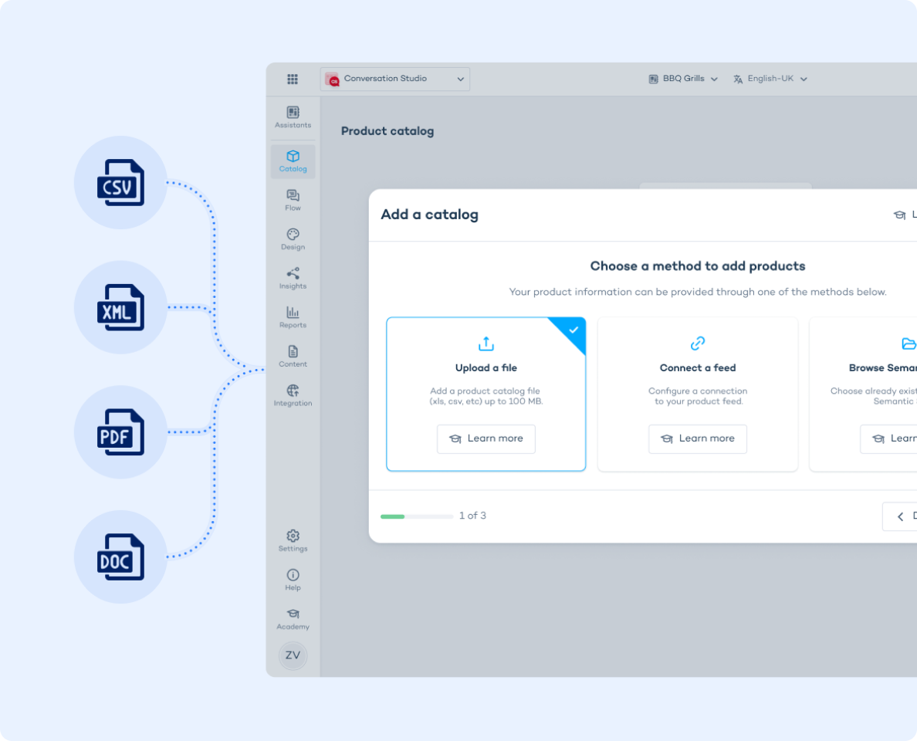Open Assistants in the sidebar
The image size is (917, 741).
pos(293,117)
